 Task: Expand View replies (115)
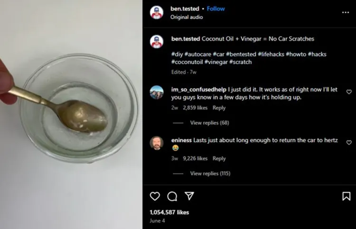[210, 174]
